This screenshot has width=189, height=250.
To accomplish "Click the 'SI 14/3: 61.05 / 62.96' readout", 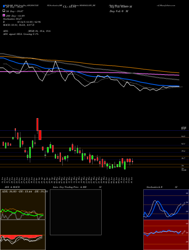I will pyautogui.click(x=29, y=22).
